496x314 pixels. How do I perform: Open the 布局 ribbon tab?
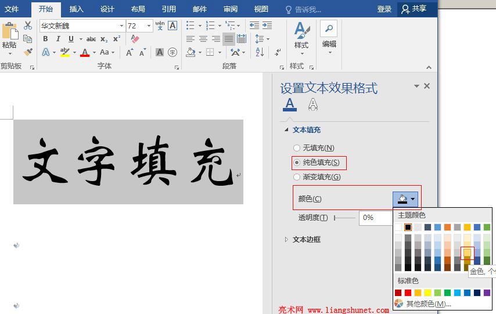138,9
